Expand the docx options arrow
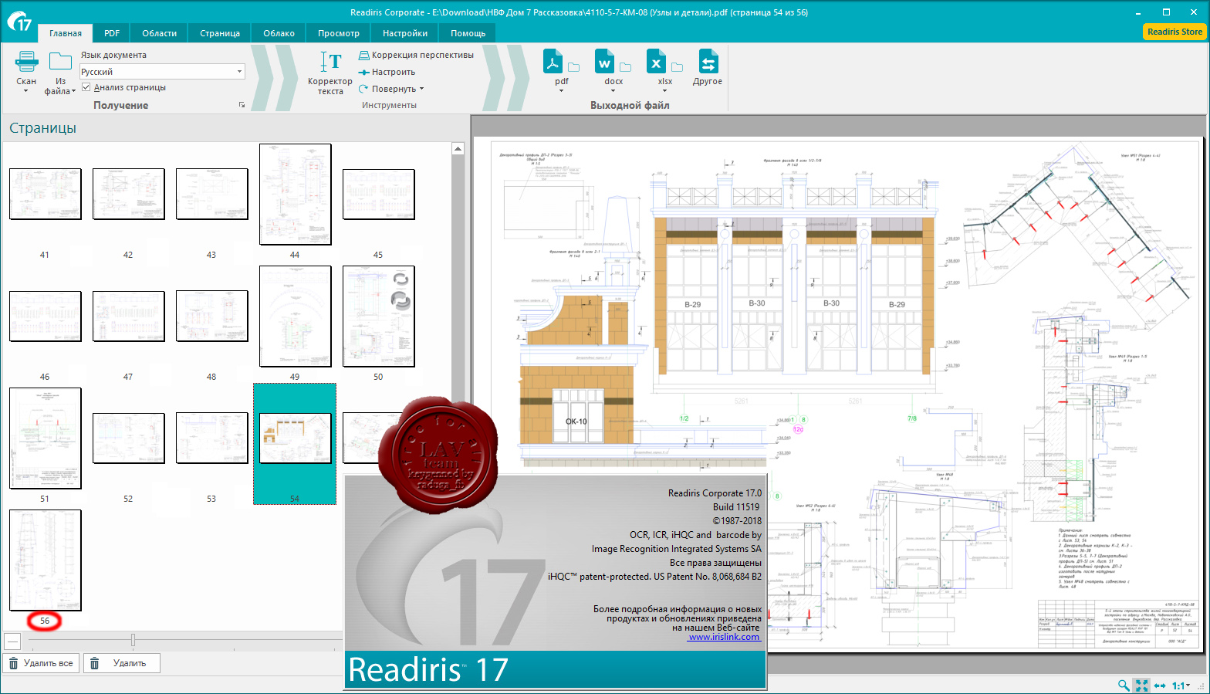This screenshot has width=1210, height=694. coord(613,90)
